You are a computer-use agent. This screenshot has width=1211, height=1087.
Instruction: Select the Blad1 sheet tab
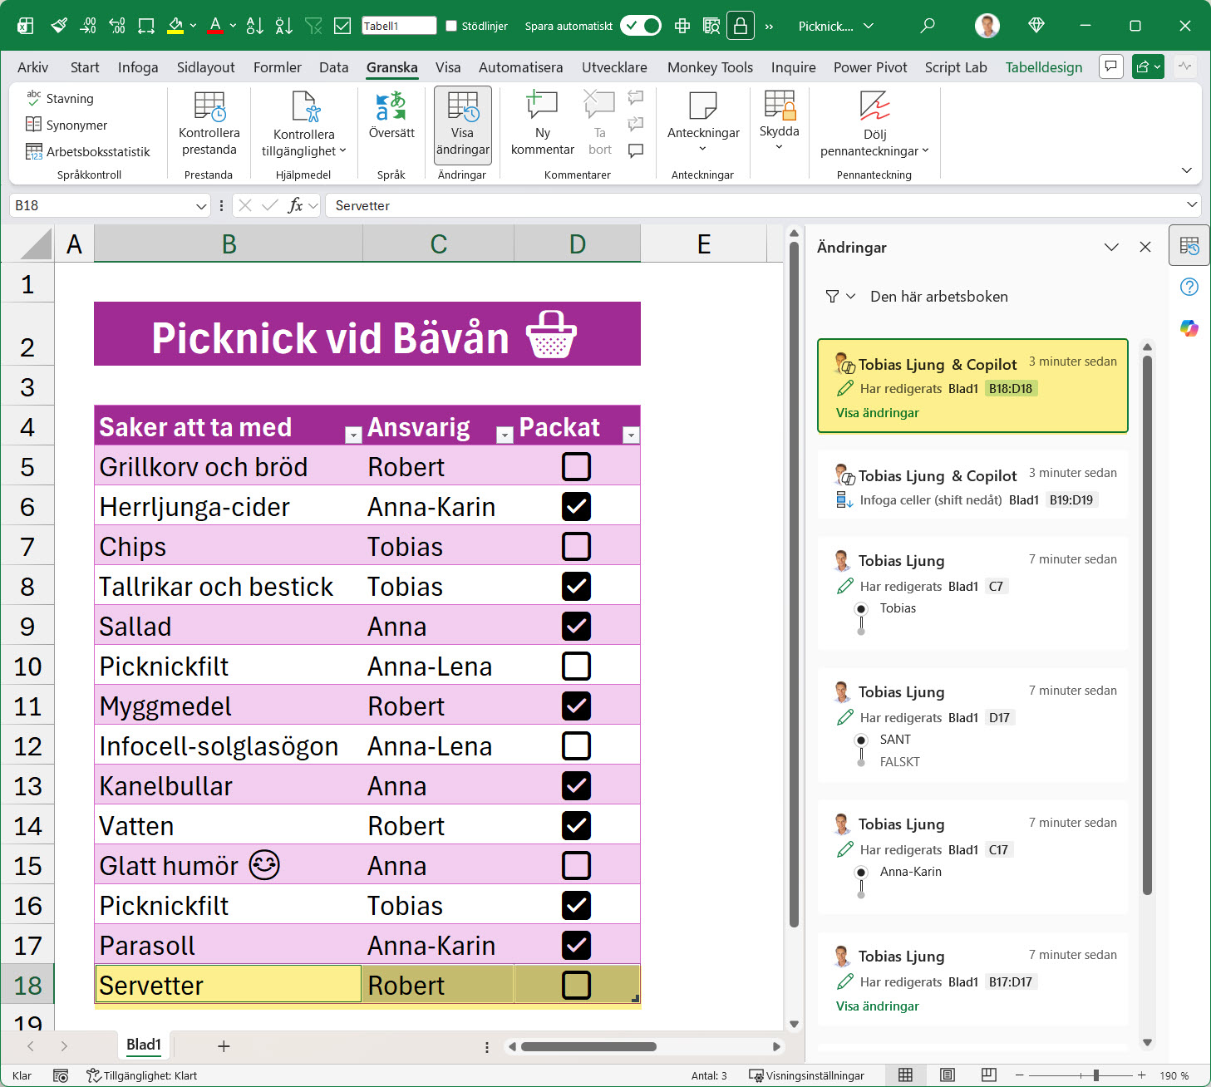pos(144,1045)
